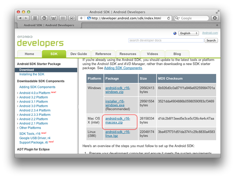Open the Android.com link
Viewport: 235px width, 178px height.
(210, 33)
